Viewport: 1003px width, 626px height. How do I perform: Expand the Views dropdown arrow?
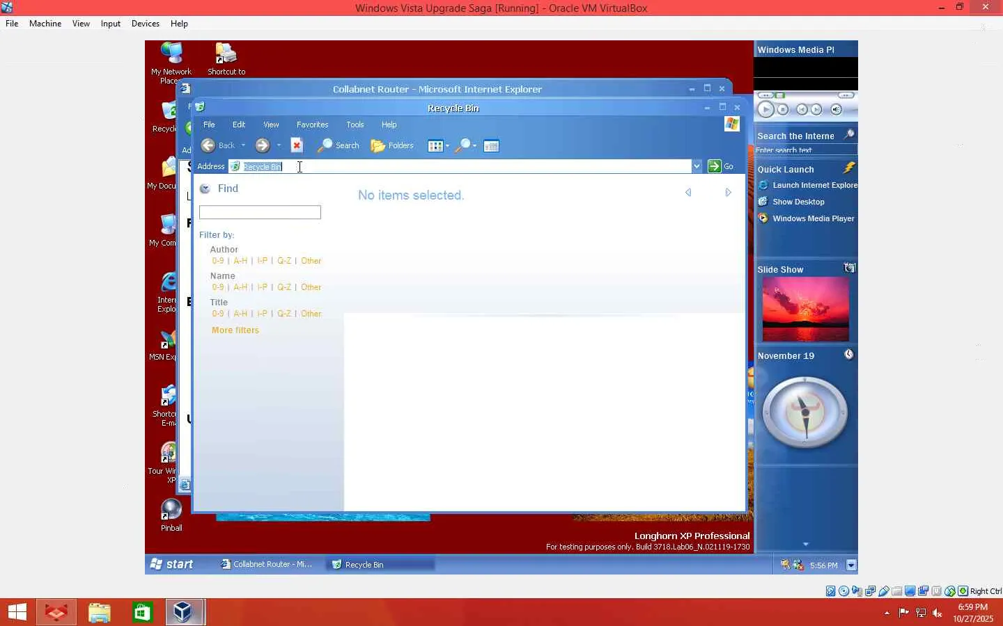tap(447, 146)
